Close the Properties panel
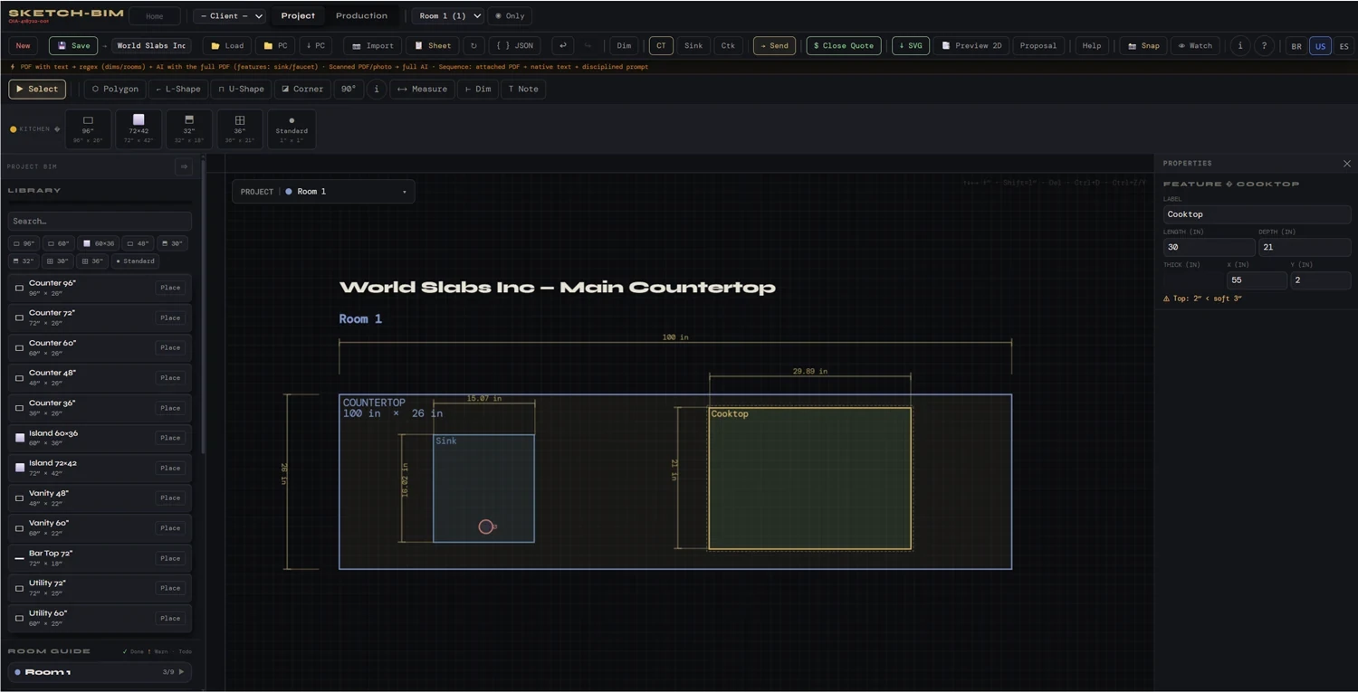1358x692 pixels. click(x=1346, y=164)
